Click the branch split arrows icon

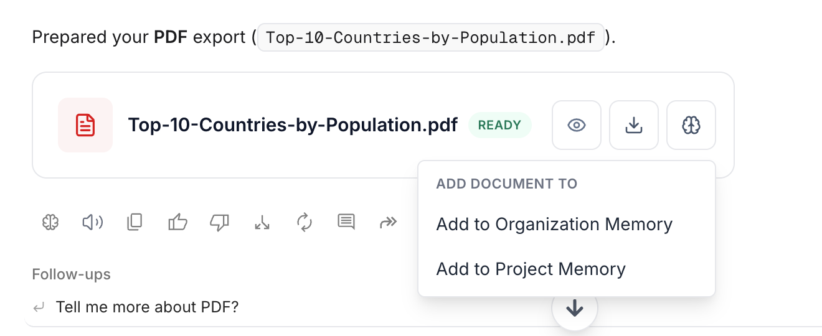pyautogui.click(x=262, y=222)
